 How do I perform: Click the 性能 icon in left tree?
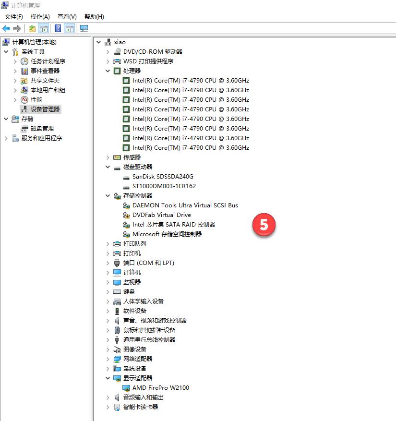(x=24, y=100)
